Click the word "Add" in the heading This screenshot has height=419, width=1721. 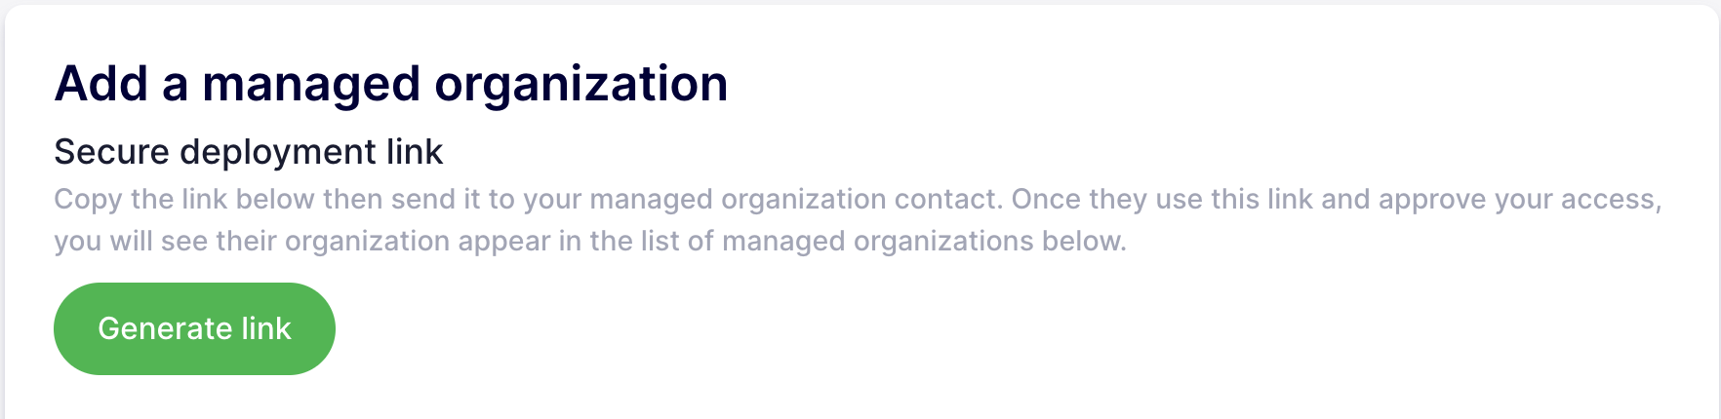(100, 84)
